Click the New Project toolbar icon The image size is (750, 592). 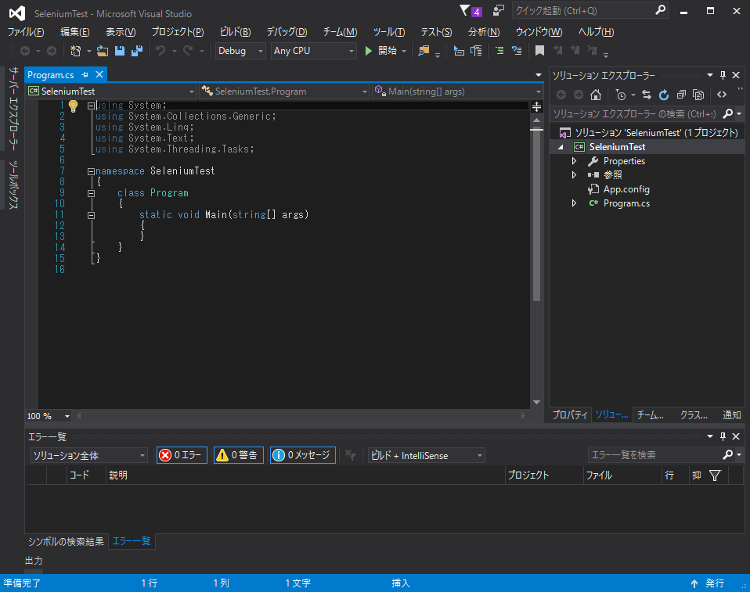click(76, 51)
